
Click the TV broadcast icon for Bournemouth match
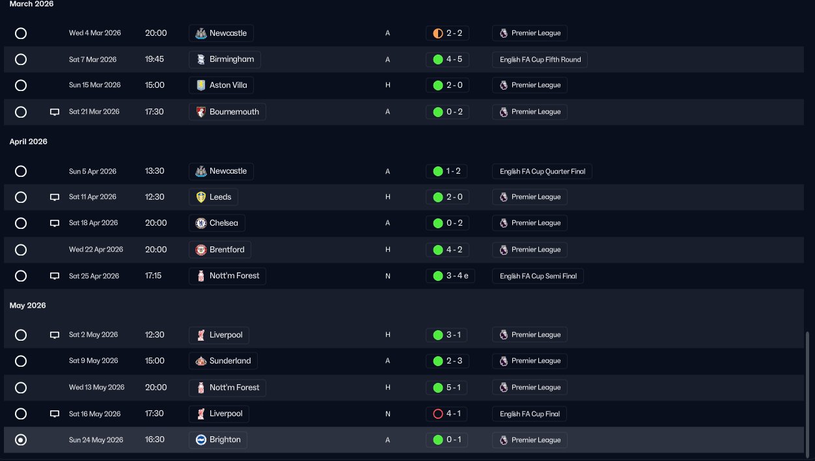[x=55, y=112]
